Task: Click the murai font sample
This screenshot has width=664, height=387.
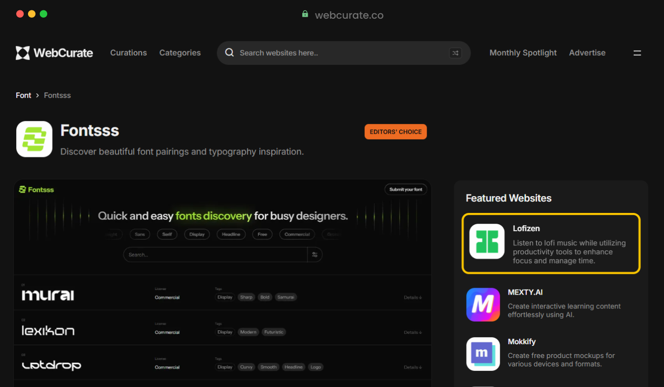Action: 48,295
